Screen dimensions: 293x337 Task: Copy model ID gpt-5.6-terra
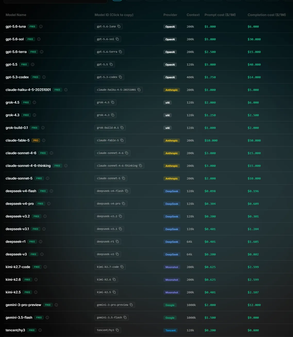tap(109, 52)
